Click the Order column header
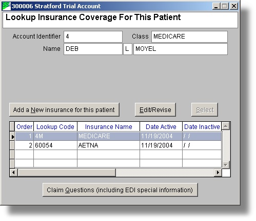This screenshot has height=221, width=256. tap(24, 126)
